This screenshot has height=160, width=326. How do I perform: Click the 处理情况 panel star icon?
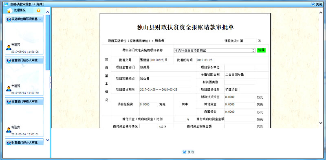tap(9, 11)
